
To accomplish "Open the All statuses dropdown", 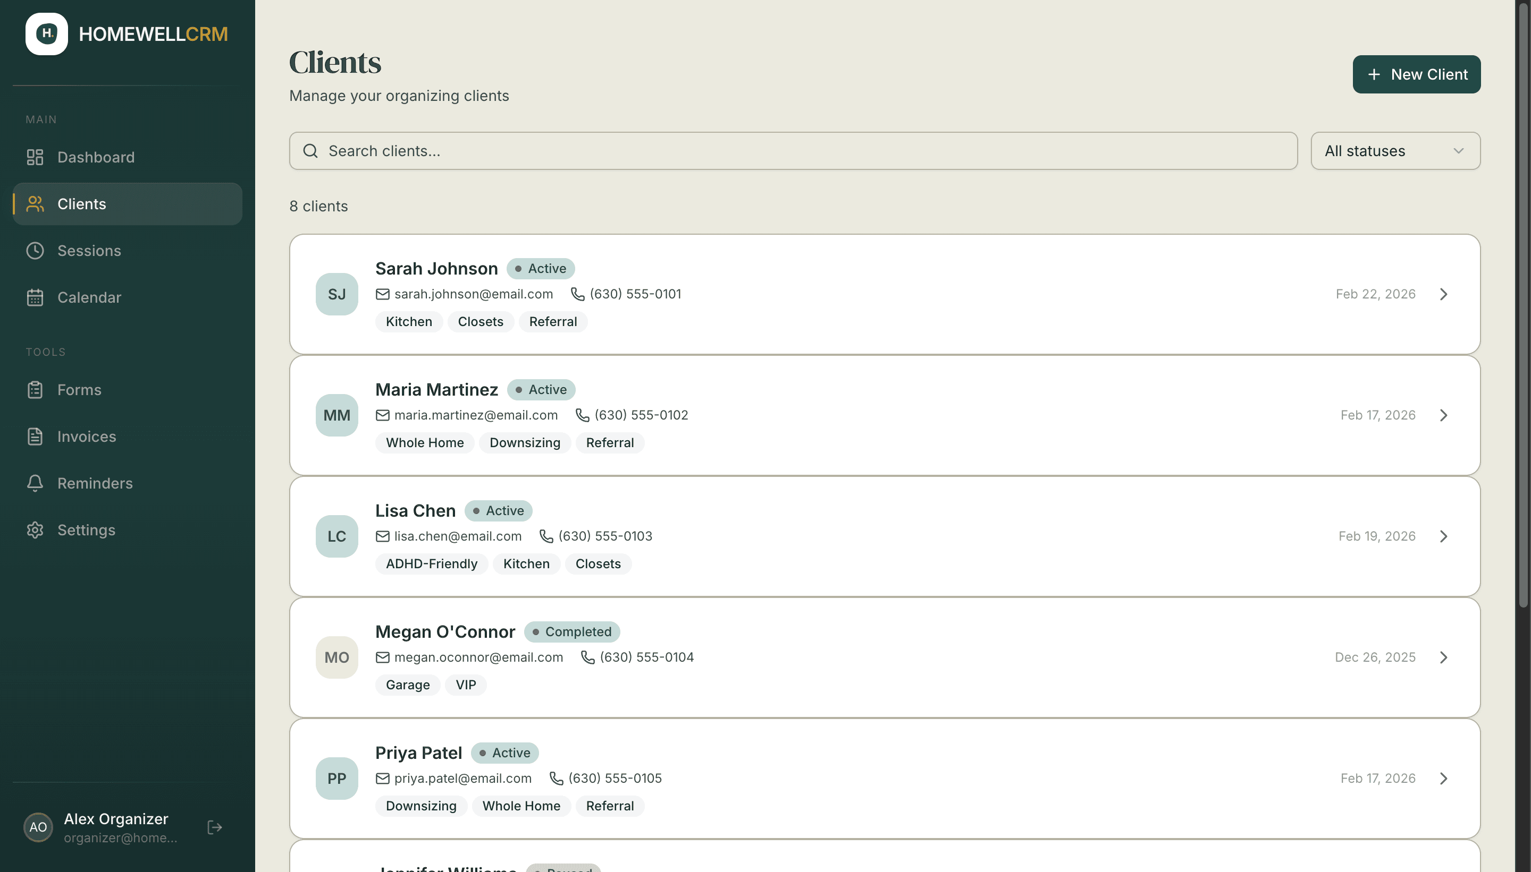I will [1394, 150].
